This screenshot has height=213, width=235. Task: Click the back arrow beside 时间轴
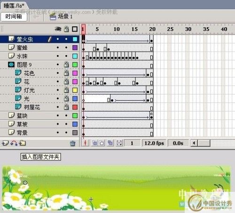tap(37, 16)
